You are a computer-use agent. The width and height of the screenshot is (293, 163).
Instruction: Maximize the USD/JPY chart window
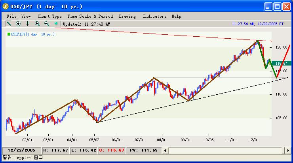pos(277,7)
